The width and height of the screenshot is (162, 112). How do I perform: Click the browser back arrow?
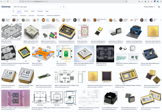(1, 1)
